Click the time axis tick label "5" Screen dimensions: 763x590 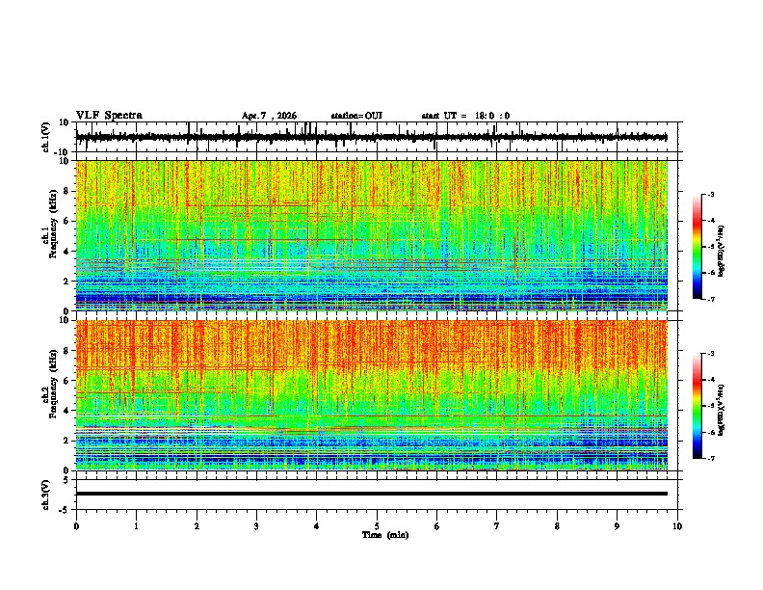click(377, 526)
